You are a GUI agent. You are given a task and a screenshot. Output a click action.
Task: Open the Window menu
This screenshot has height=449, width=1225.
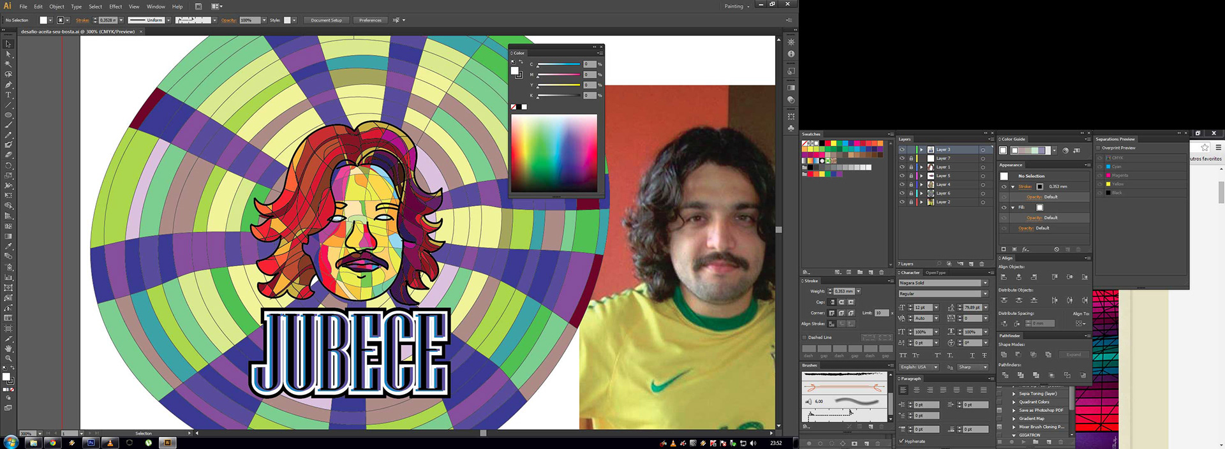(x=156, y=6)
